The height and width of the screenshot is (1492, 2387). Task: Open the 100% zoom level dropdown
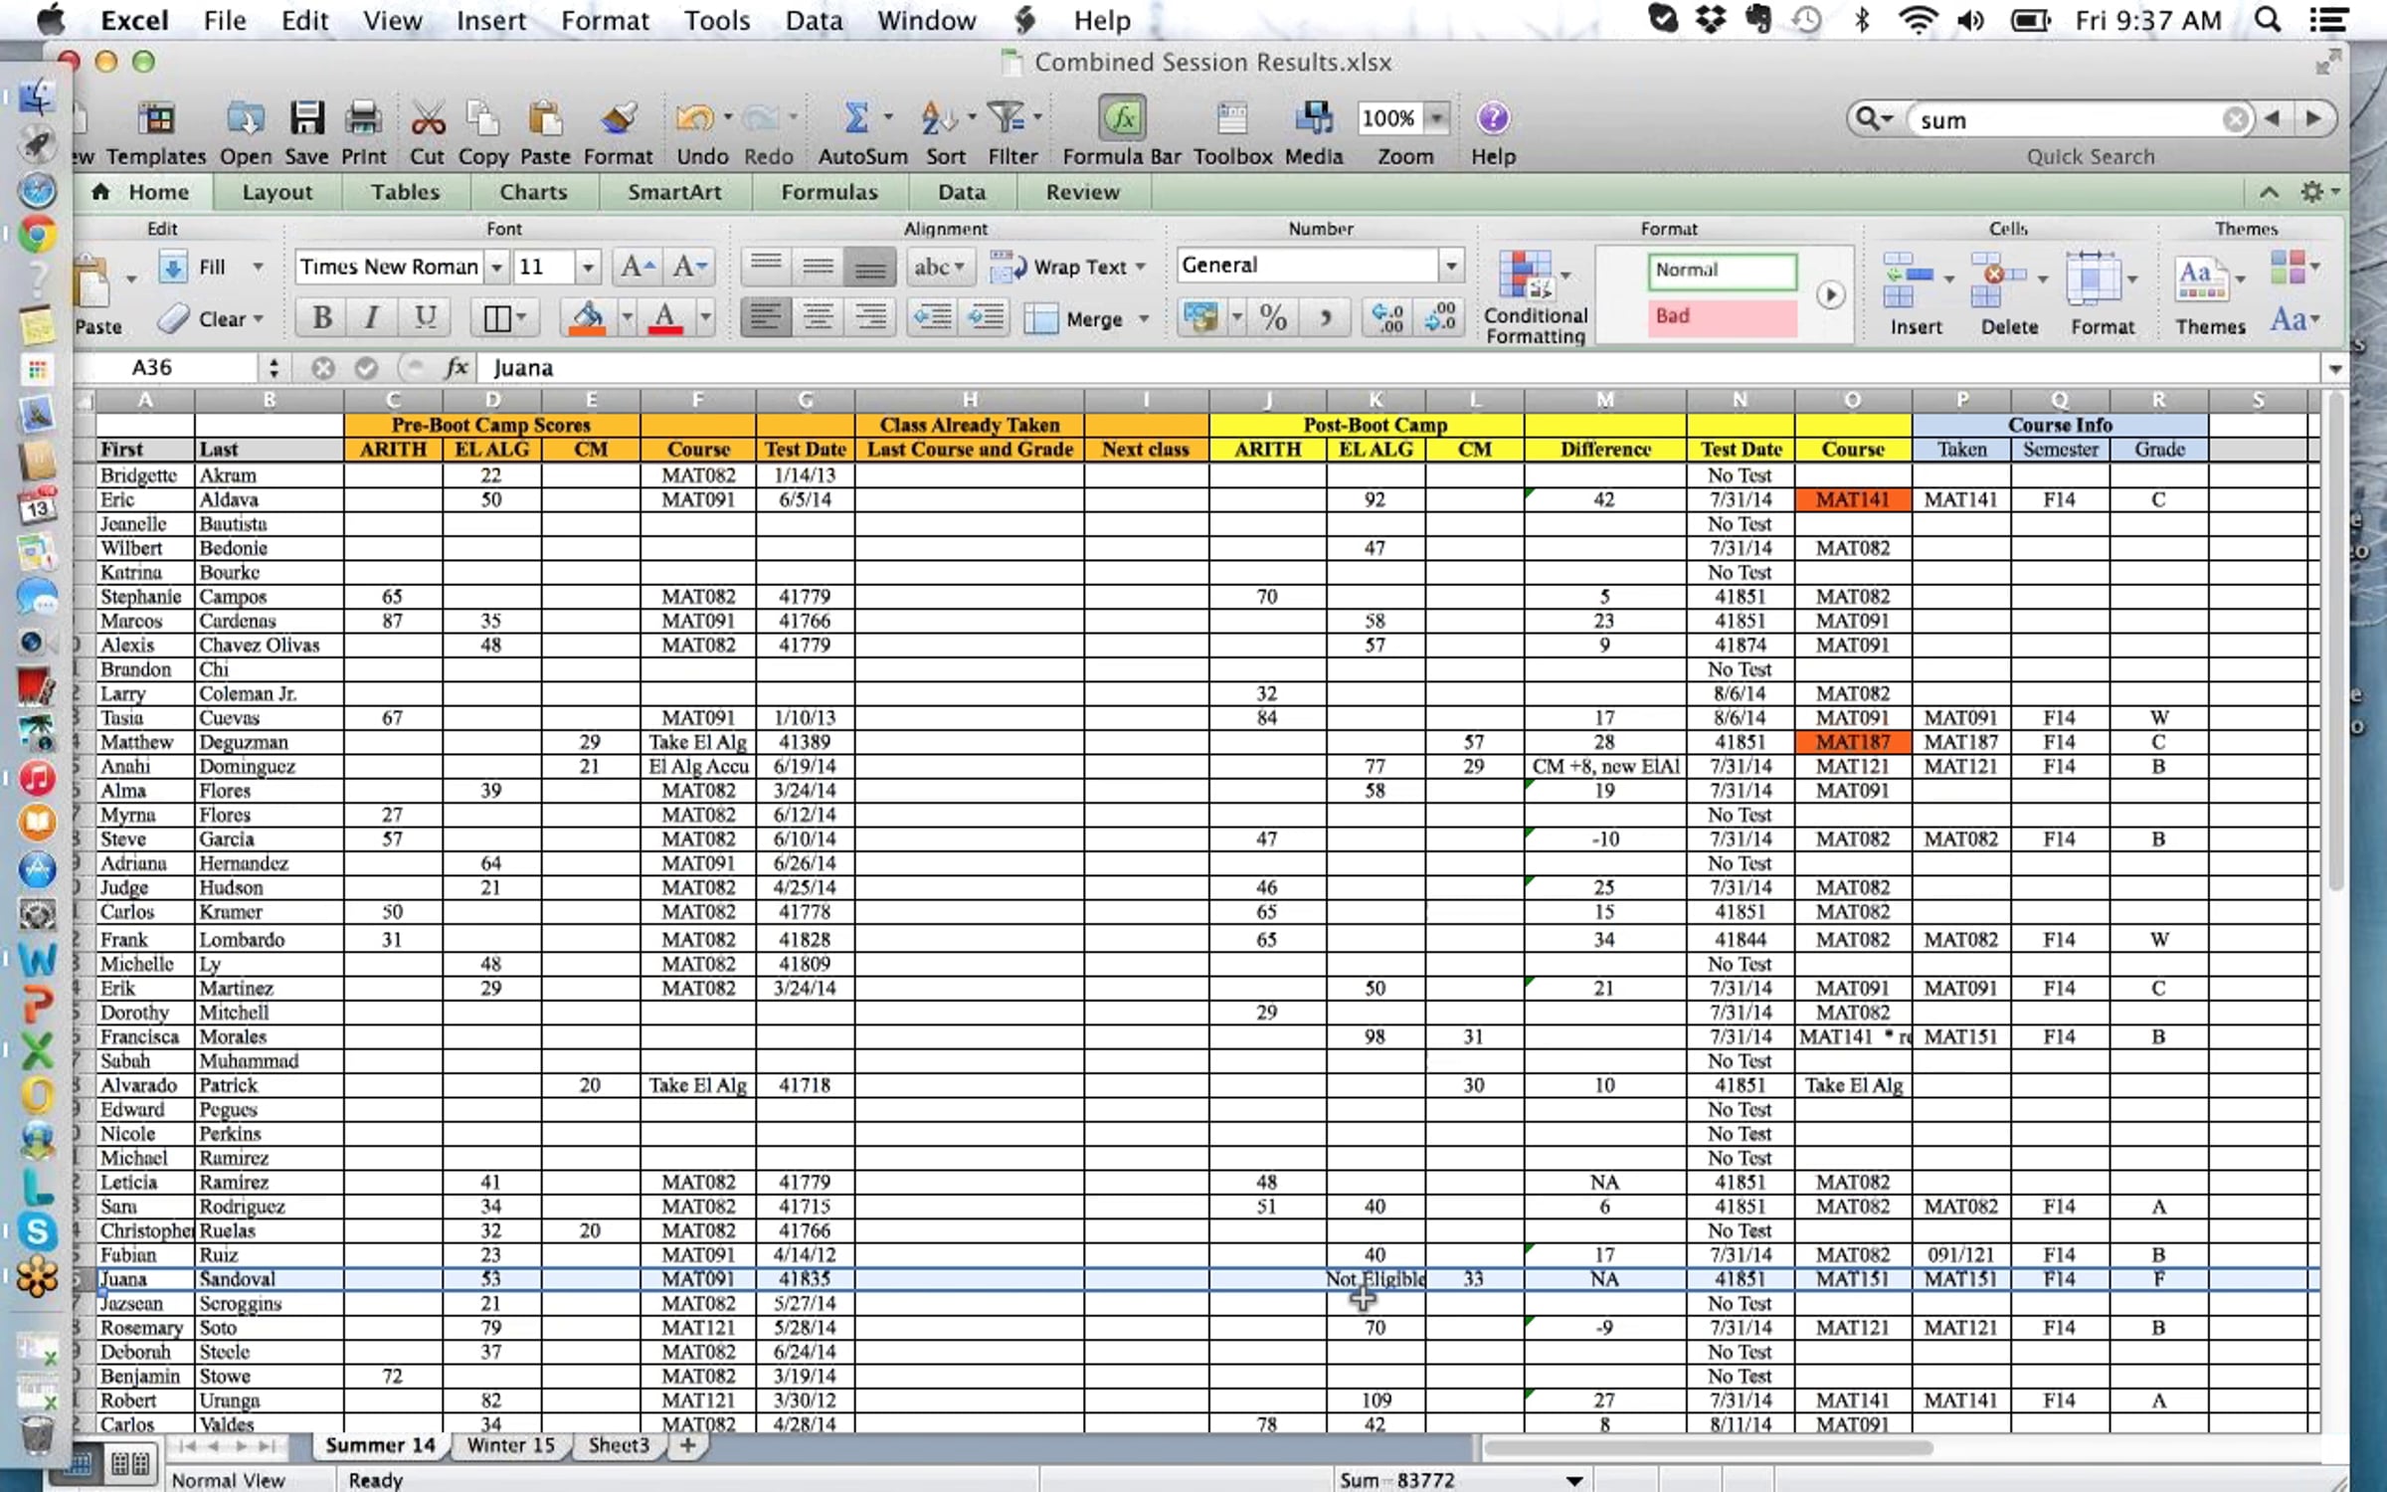click(1436, 119)
